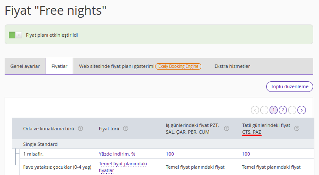Click last ellipsis pagination button
This screenshot has width=319, height=175.
tap(292, 110)
